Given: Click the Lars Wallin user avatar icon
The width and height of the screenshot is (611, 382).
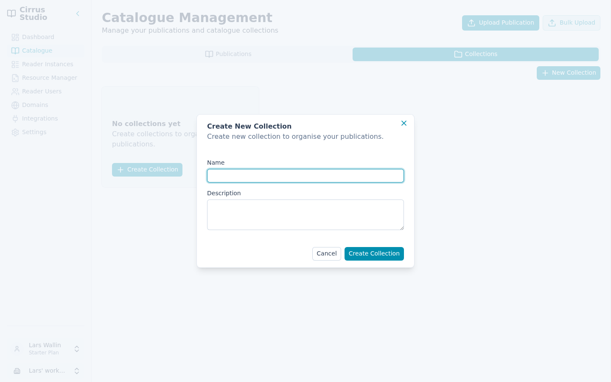Looking at the screenshot, I should click(x=17, y=349).
